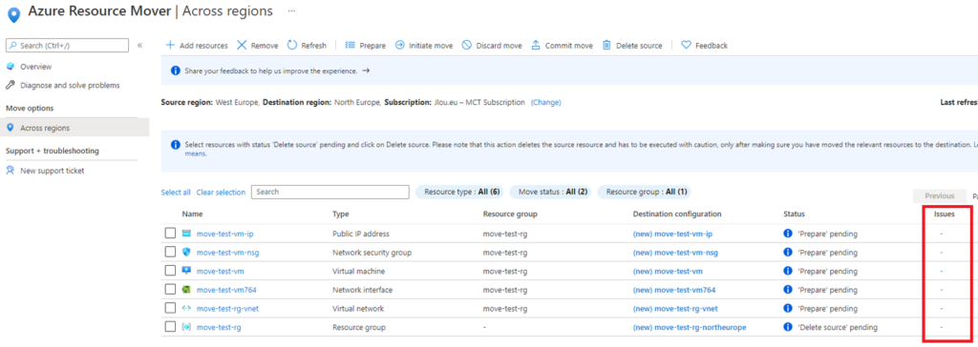Viewport: 978px width, 347px height.
Task: Tick the move-test-rg row checkbox
Action: [x=170, y=327]
